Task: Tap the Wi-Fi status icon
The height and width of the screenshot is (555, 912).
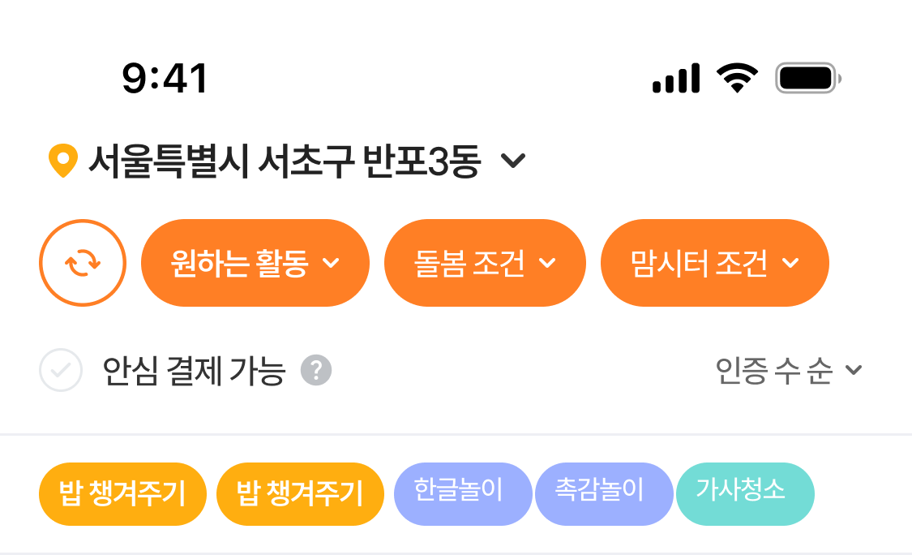Action: click(x=736, y=79)
